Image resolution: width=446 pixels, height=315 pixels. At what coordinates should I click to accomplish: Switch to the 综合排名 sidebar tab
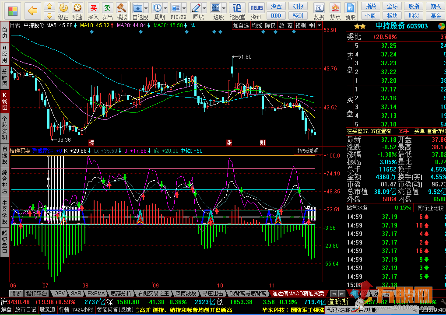[4, 182]
